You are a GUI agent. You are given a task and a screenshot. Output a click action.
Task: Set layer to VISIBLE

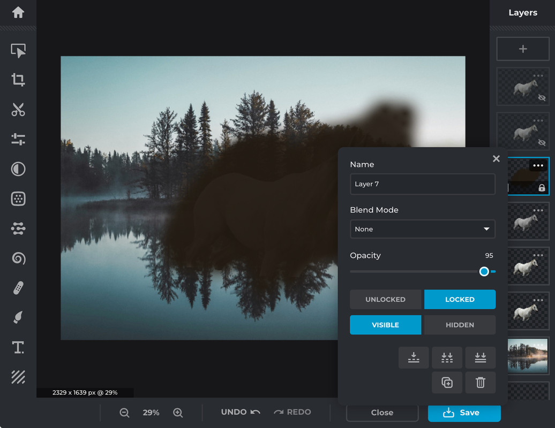[x=386, y=325]
